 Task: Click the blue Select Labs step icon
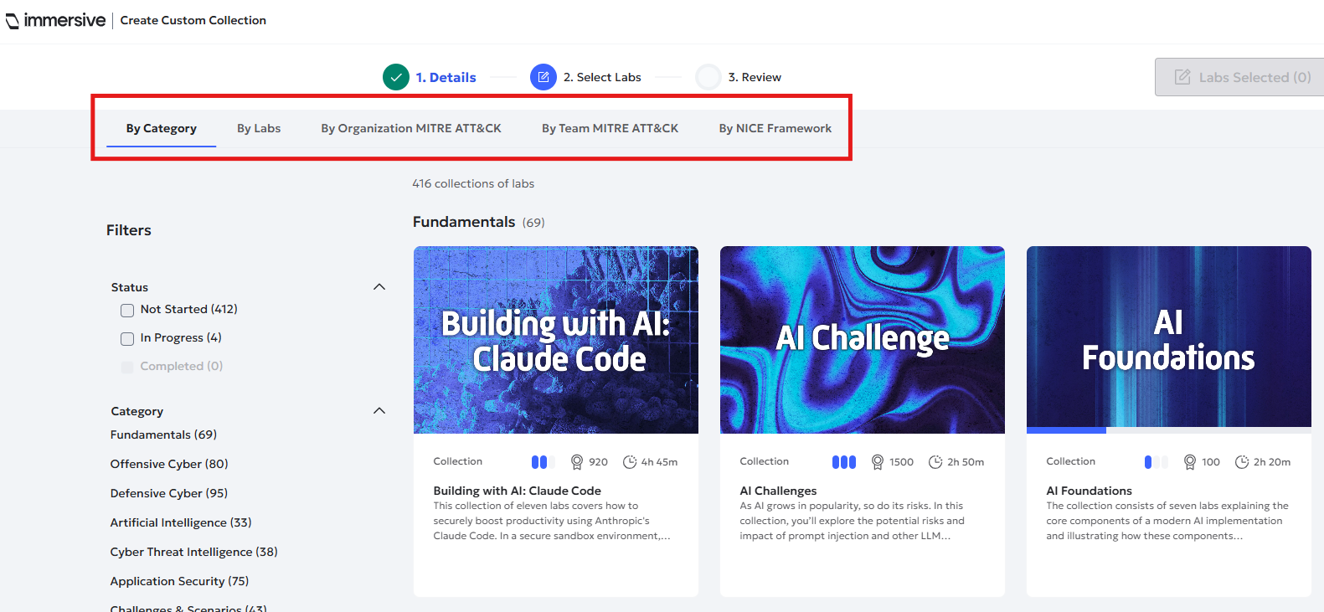coord(544,77)
